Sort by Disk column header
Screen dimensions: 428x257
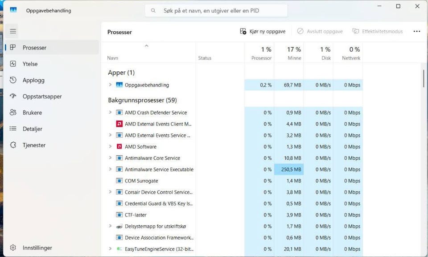pyautogui.click(x=318, y=53)
